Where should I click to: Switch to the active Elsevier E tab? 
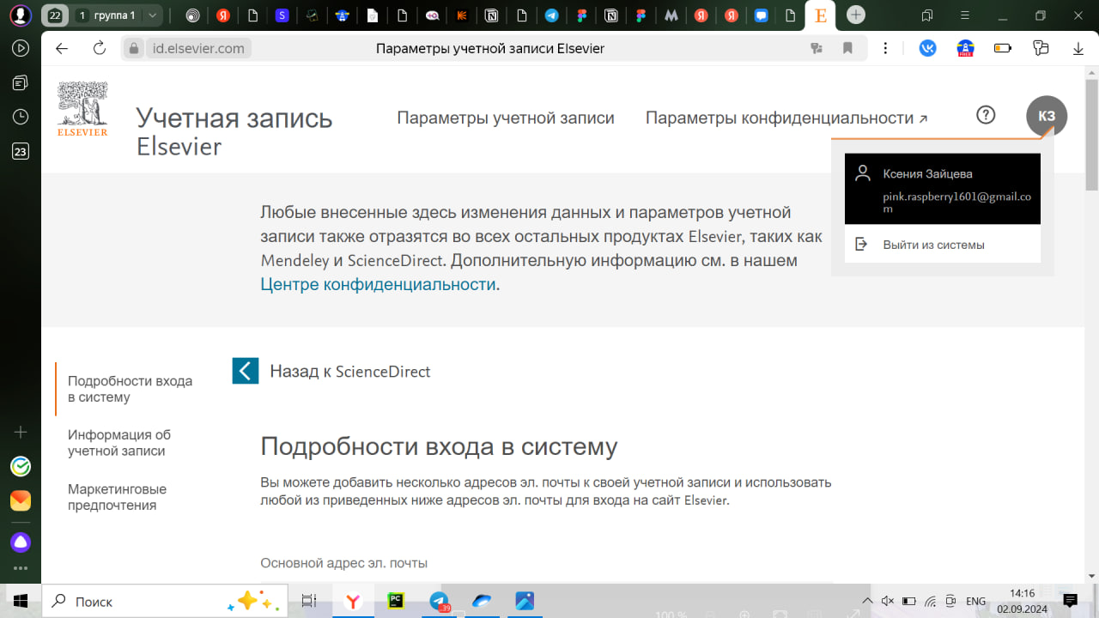821,15
